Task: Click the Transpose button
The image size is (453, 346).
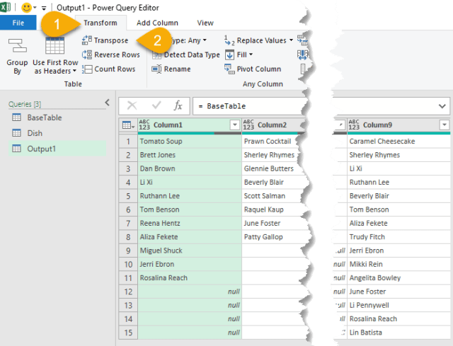Action: tap(105, 40)
